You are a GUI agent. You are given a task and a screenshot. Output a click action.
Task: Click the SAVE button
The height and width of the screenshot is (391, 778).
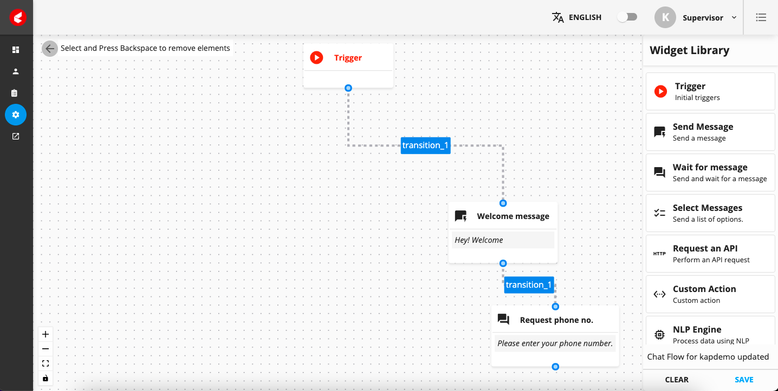point(744,380)
